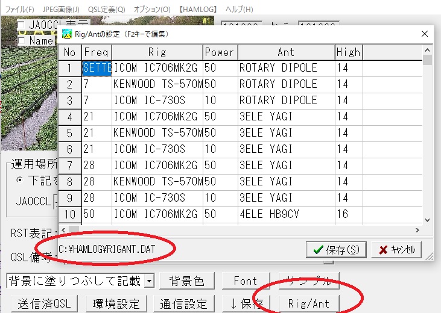Toggle the JAOCCL display checkbox
The width and height of the screenshot is (441, 313).
tap(21, 25)
